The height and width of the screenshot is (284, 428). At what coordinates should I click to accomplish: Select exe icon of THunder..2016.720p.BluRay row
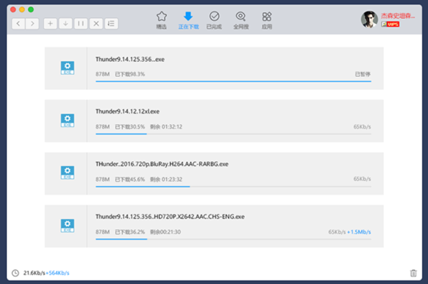click(x=67, y=173)
